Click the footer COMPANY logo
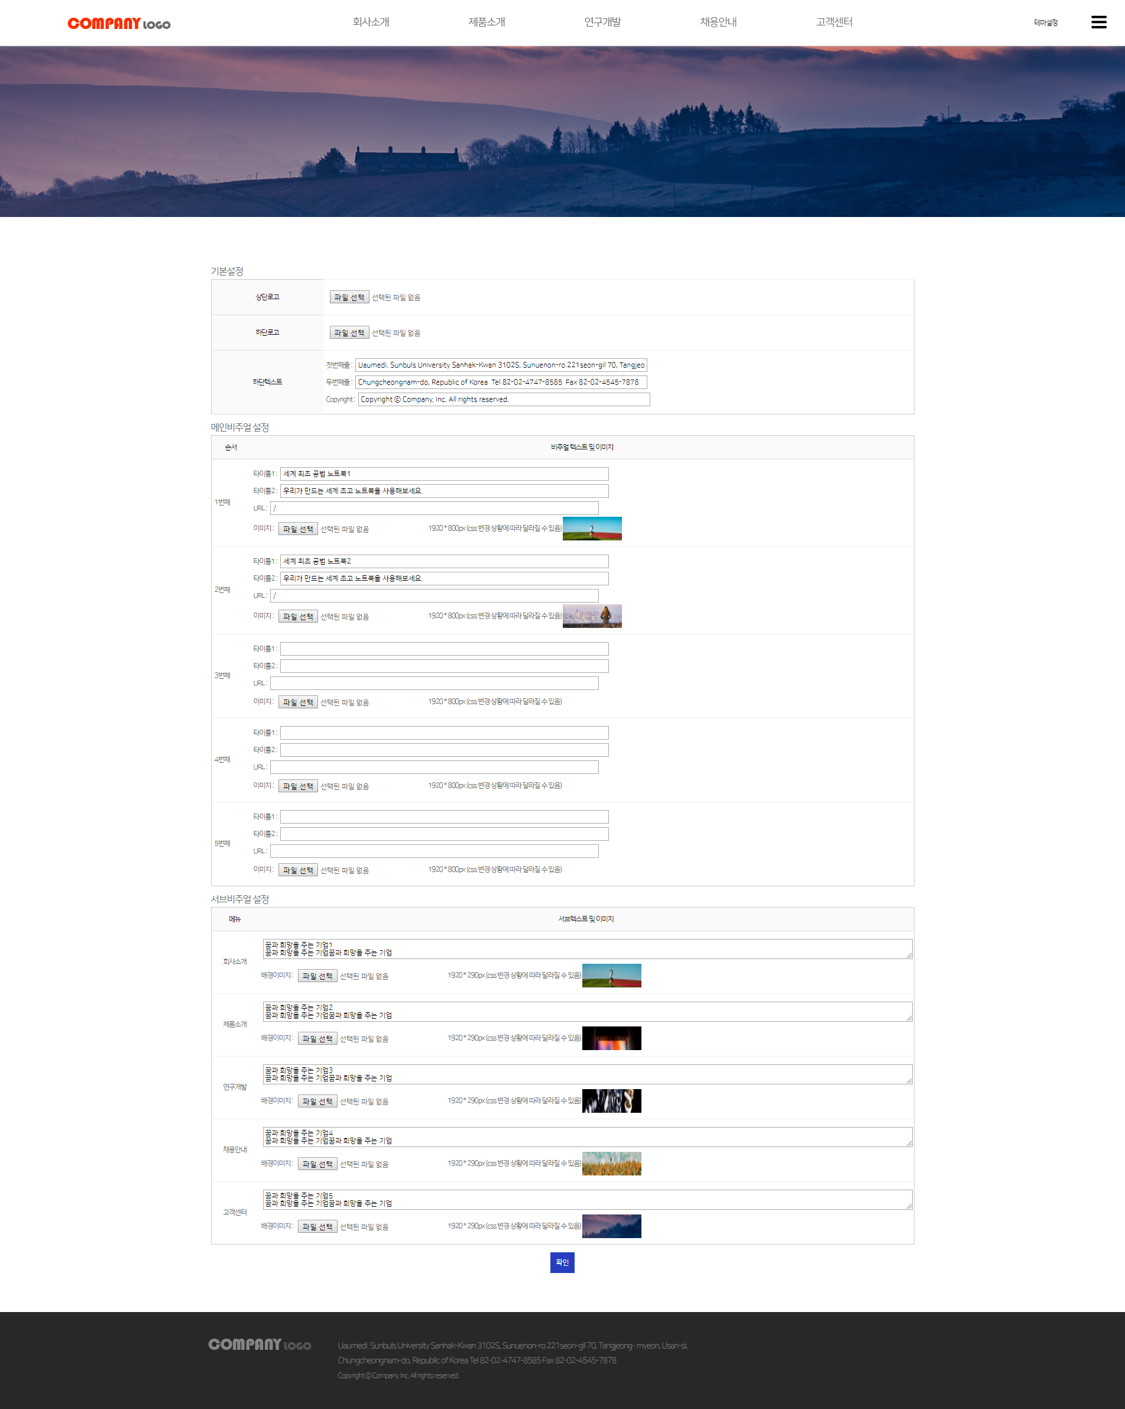The image size is (1125, 1409). pos(260,1345)
